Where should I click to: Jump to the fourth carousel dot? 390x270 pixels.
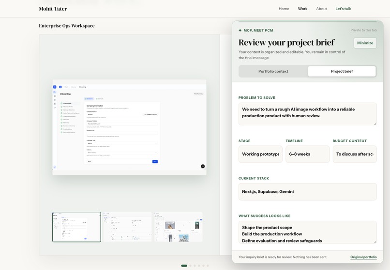pyautogui.click(x=199, y=266)
